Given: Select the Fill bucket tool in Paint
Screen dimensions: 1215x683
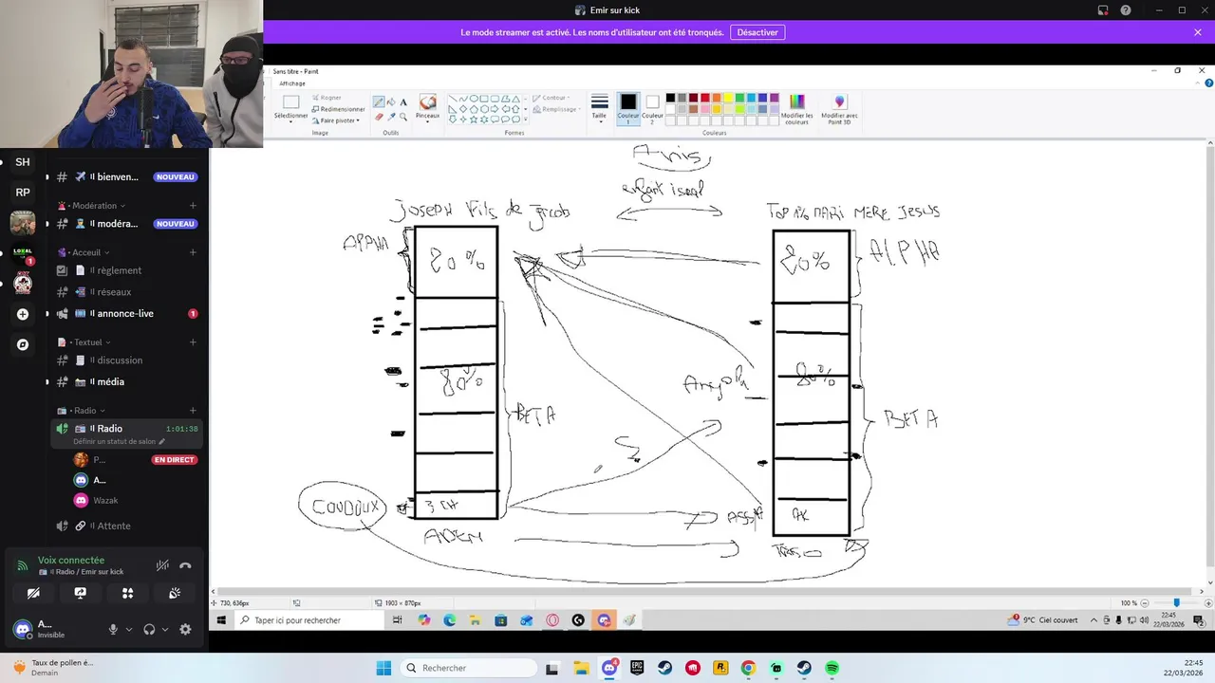Looking at the screenshot, I should tap(391, 102).
